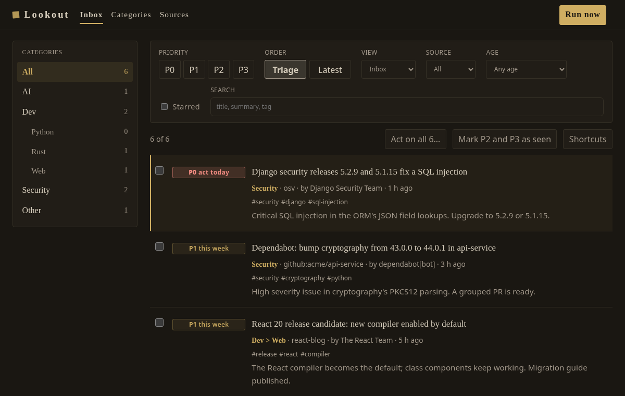This screenshot has width=625, height=396.
Task: Go to the Categories tab
Action: pyautogui.click(x=131, y=15)
